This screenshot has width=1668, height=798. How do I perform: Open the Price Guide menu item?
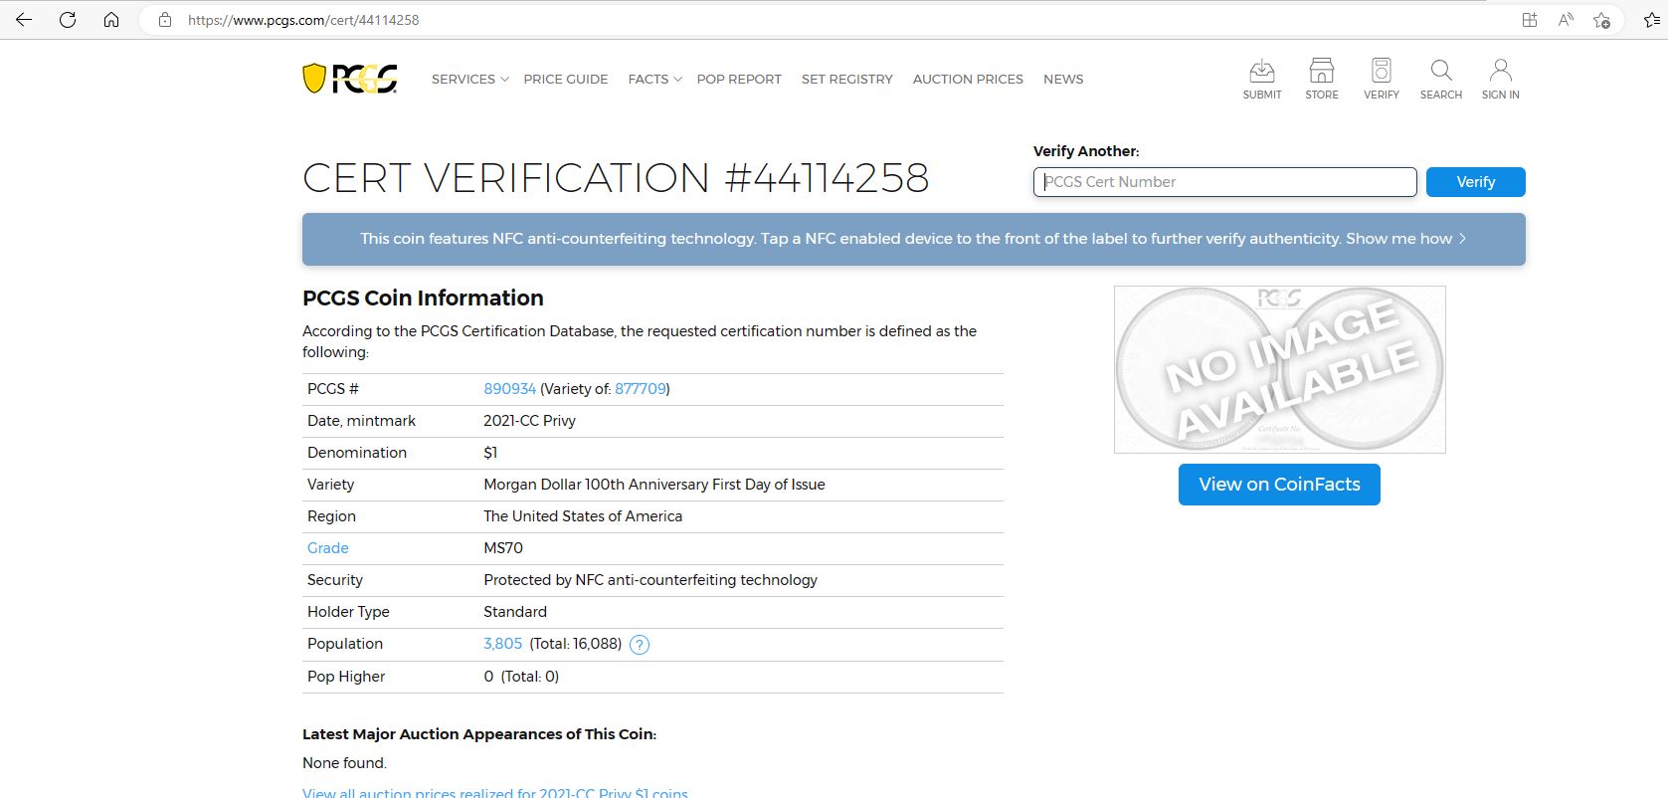tap(566, 80)
